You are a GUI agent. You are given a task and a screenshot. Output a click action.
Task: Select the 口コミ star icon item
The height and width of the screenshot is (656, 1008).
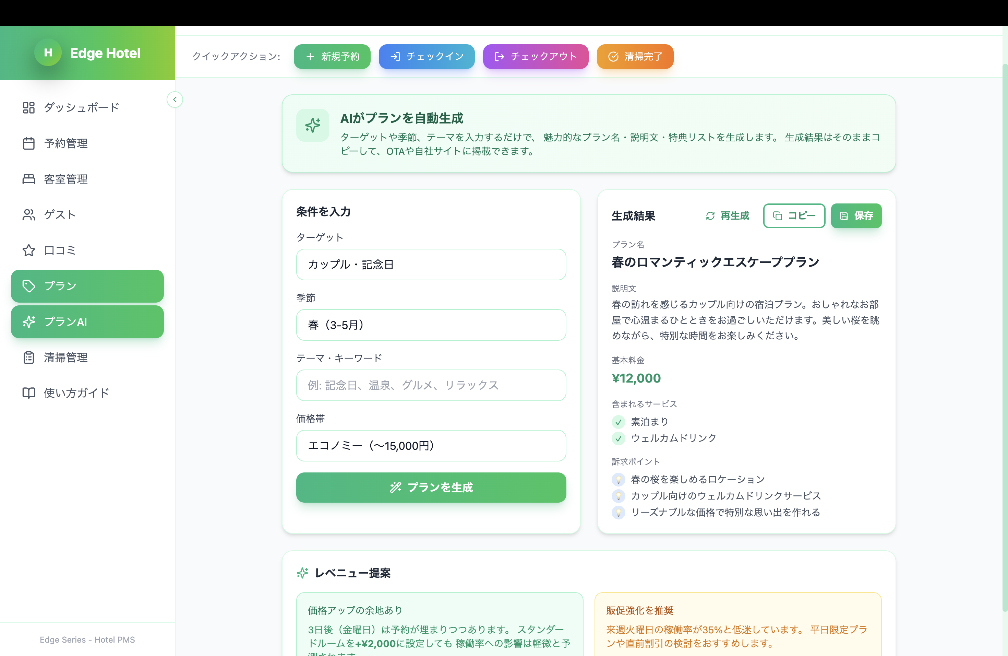click(x=29, y=250)
